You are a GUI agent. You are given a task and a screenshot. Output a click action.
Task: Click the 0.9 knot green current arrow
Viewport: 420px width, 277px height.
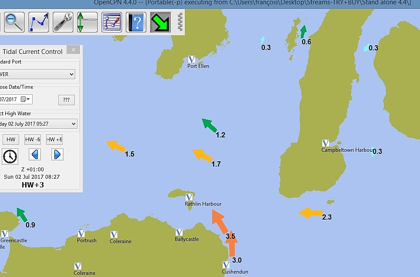22,215
